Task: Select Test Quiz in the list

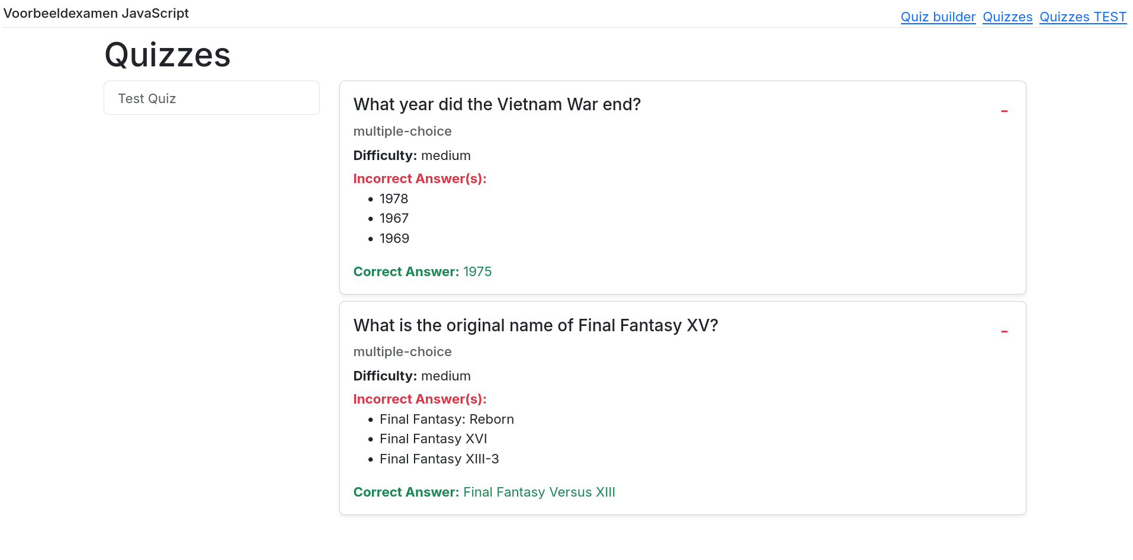Action: click(x=211, y=98)
